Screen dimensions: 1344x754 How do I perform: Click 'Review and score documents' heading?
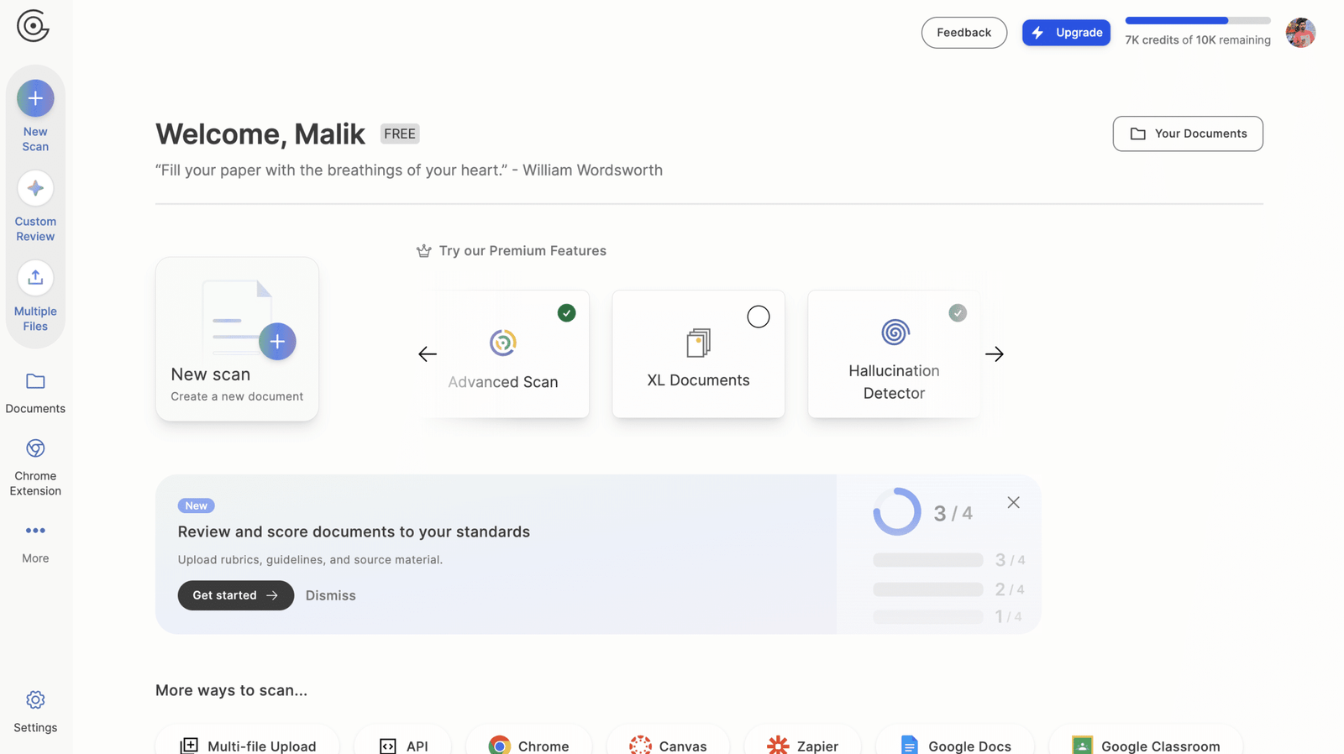pyautogui.click(x=354, y=531)
